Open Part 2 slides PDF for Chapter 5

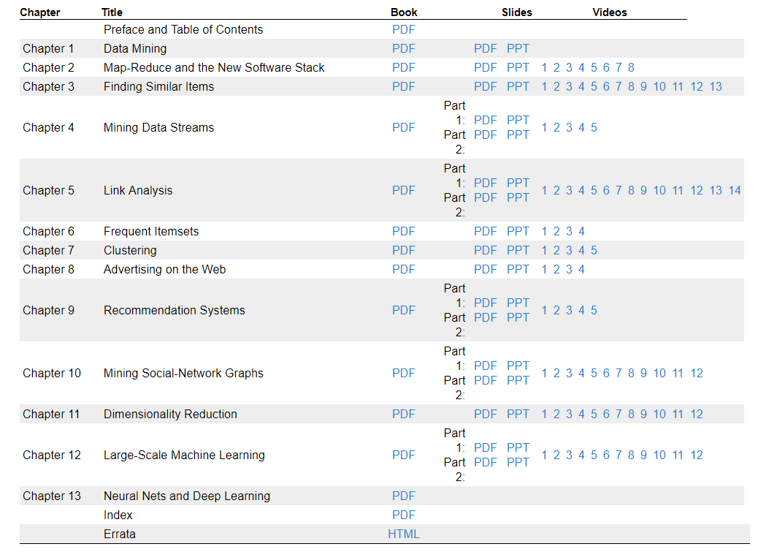485,198
